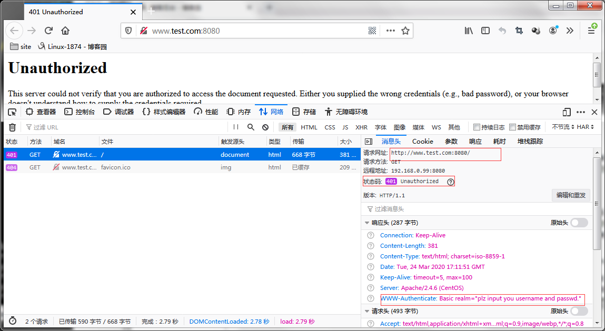Open the Cookie tab in request details
The image size is (605, 331).
[422, 142]
